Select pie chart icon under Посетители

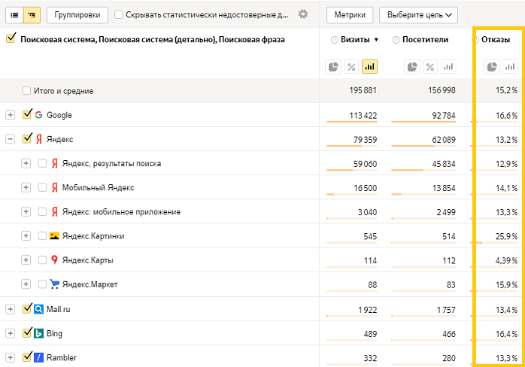(x=412, y=67)
